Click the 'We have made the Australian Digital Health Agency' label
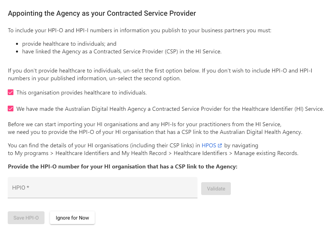The height and width of the screenshot is (229, 331). pyautogui.click(x=170, y=109)
